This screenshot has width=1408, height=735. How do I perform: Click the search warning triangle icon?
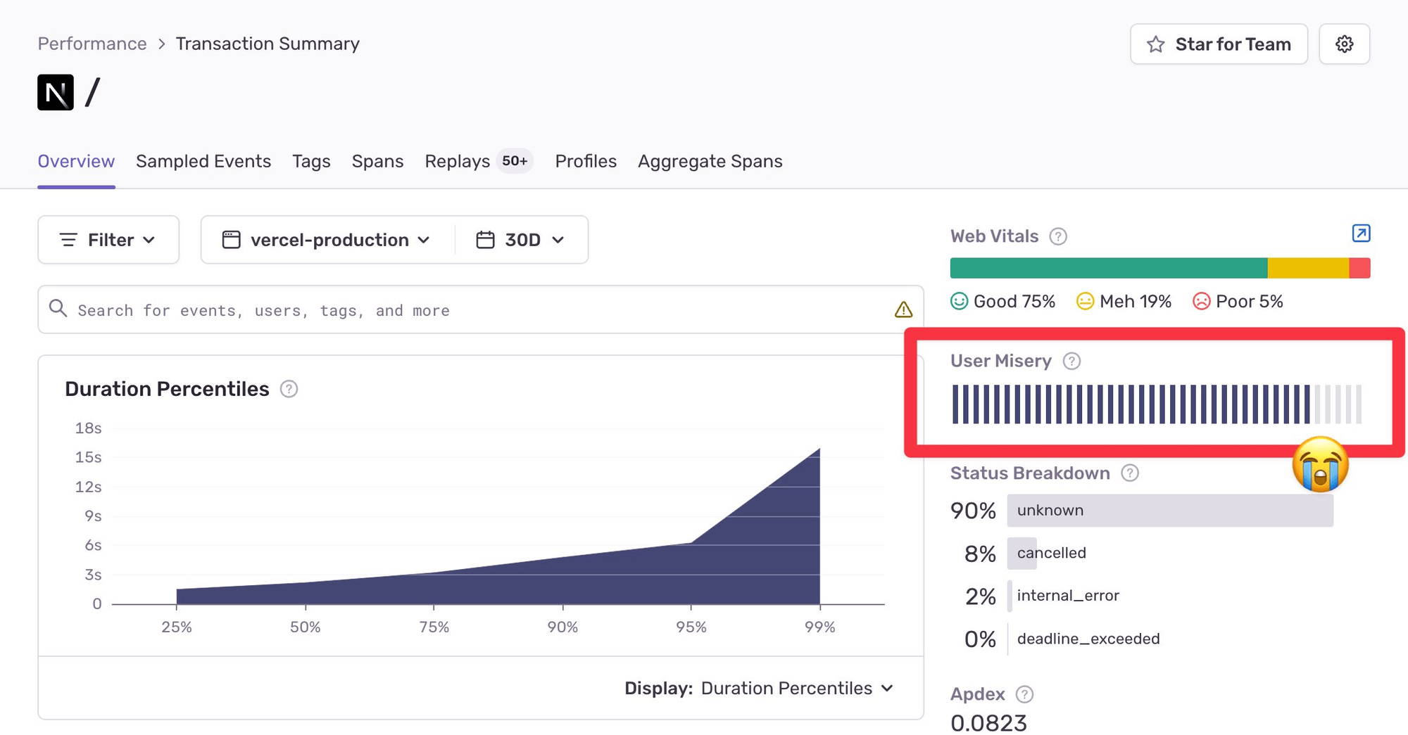(903, 310)
